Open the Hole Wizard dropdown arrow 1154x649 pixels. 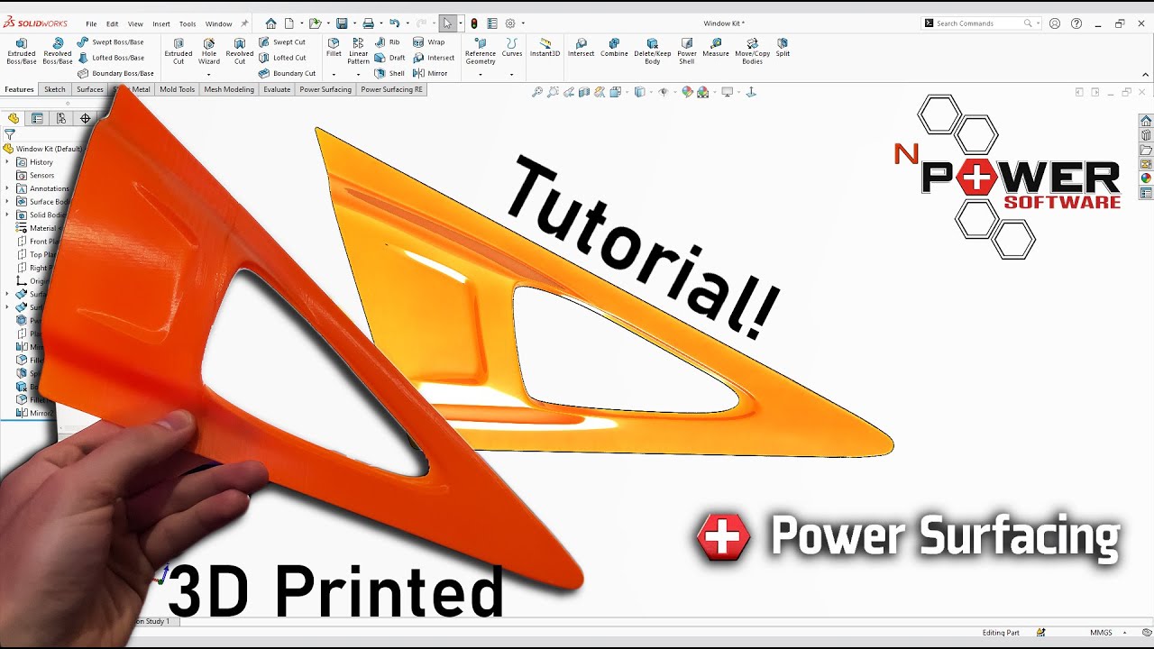click(x=209, y=74)
